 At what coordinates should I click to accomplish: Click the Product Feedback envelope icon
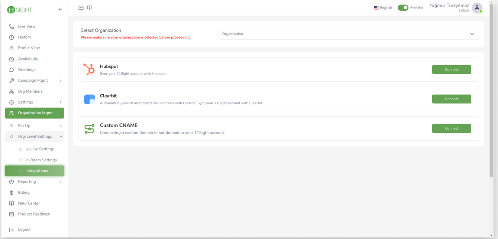click(x=12, y=214)
